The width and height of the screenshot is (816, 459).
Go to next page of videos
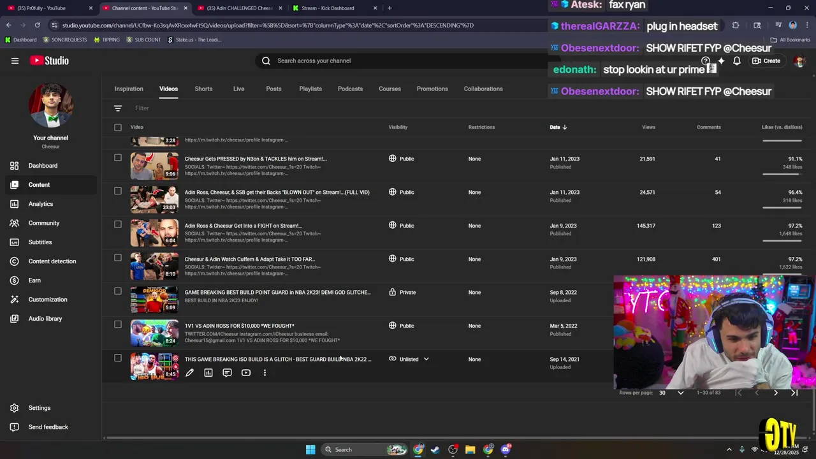tap(776, 393)
